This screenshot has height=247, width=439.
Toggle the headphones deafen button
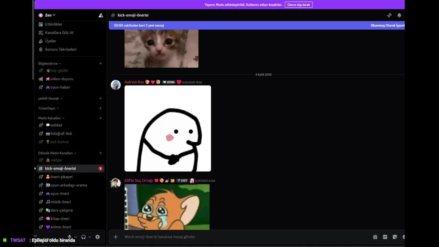tap(83, 237)
